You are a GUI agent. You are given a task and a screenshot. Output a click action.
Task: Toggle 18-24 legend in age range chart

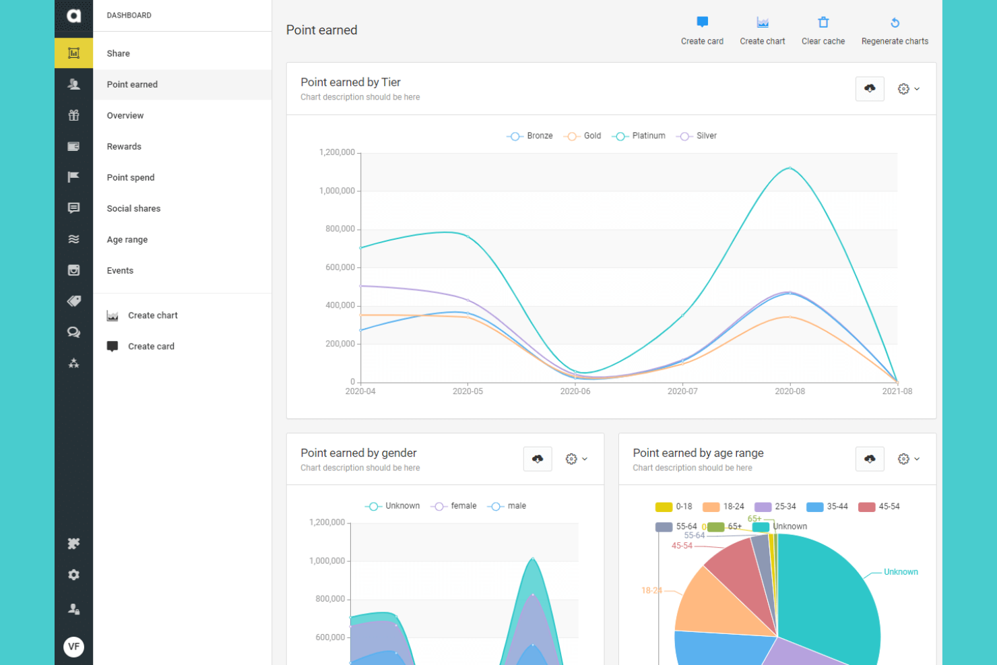723,507
